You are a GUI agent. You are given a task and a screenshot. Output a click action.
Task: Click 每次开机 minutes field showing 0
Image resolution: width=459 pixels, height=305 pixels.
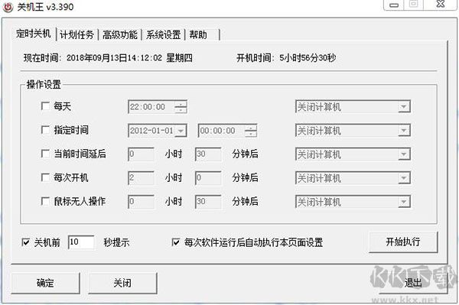[208, 178]
